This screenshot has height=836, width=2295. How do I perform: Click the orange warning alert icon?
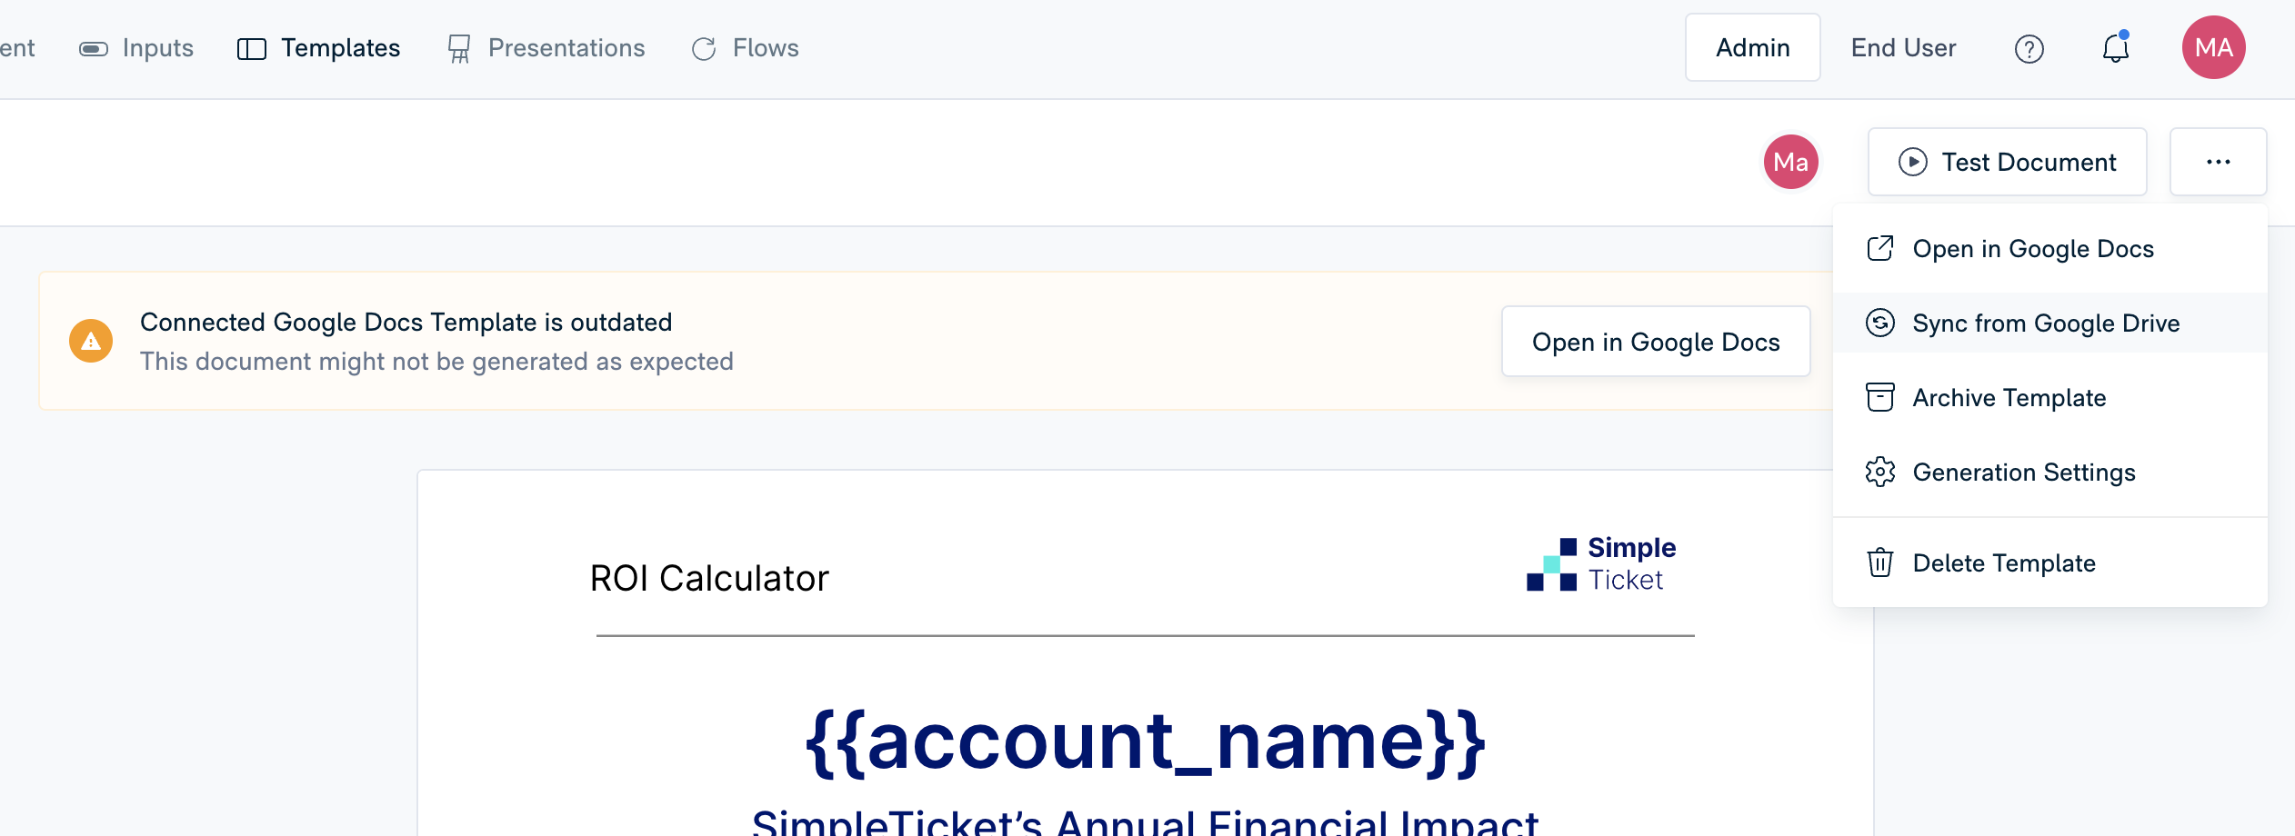tap(91, 341)
